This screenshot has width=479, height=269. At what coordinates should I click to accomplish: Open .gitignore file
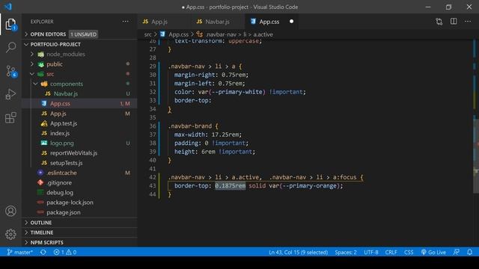(59, 182)
